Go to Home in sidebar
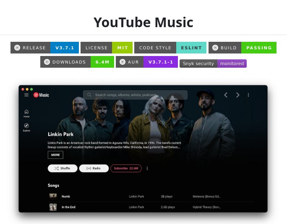 [x=26, y=113]
